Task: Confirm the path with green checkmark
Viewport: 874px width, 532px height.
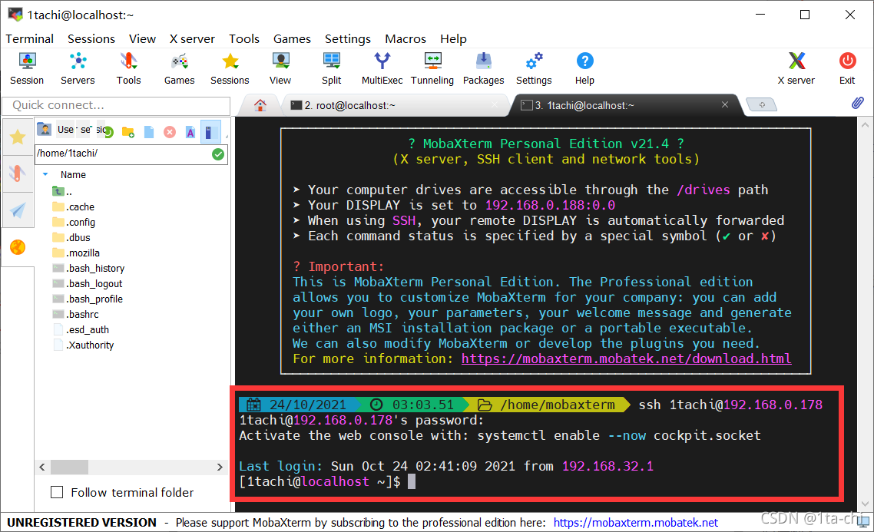Action: tap(218, 154)
